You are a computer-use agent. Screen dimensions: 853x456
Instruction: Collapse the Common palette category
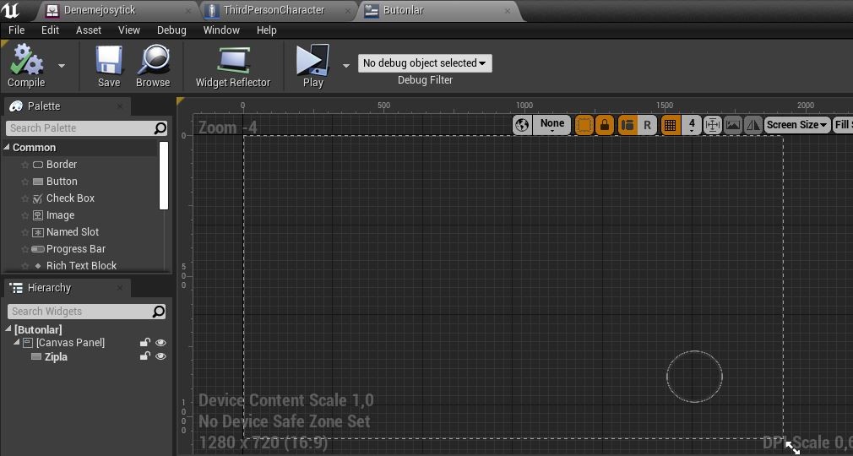pyautogui.click(x=7, y=147)
